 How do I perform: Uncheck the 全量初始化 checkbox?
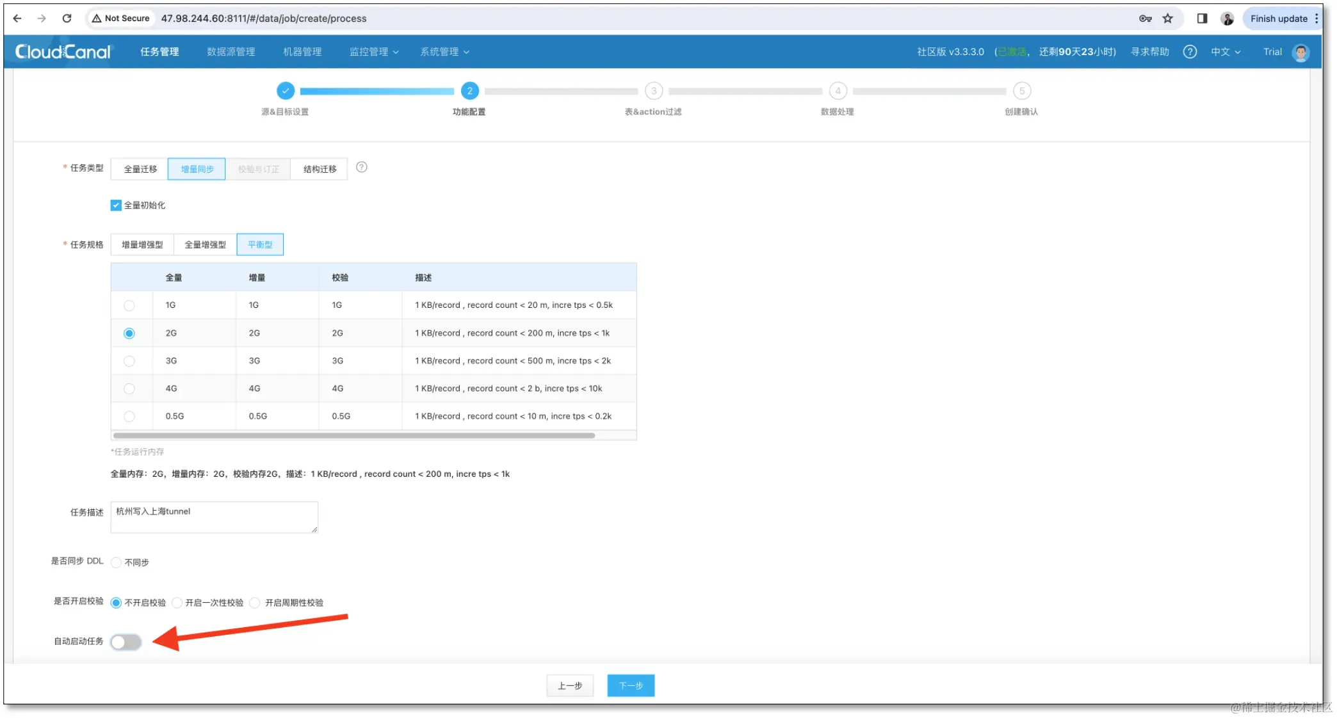coord(115,205)
